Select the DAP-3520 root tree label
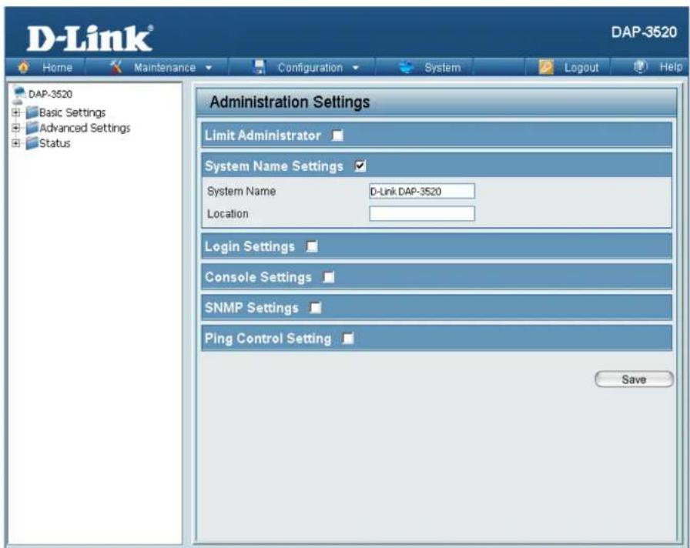Image resolution: width=690 pixels, height=548 pixels. [50, 94]
